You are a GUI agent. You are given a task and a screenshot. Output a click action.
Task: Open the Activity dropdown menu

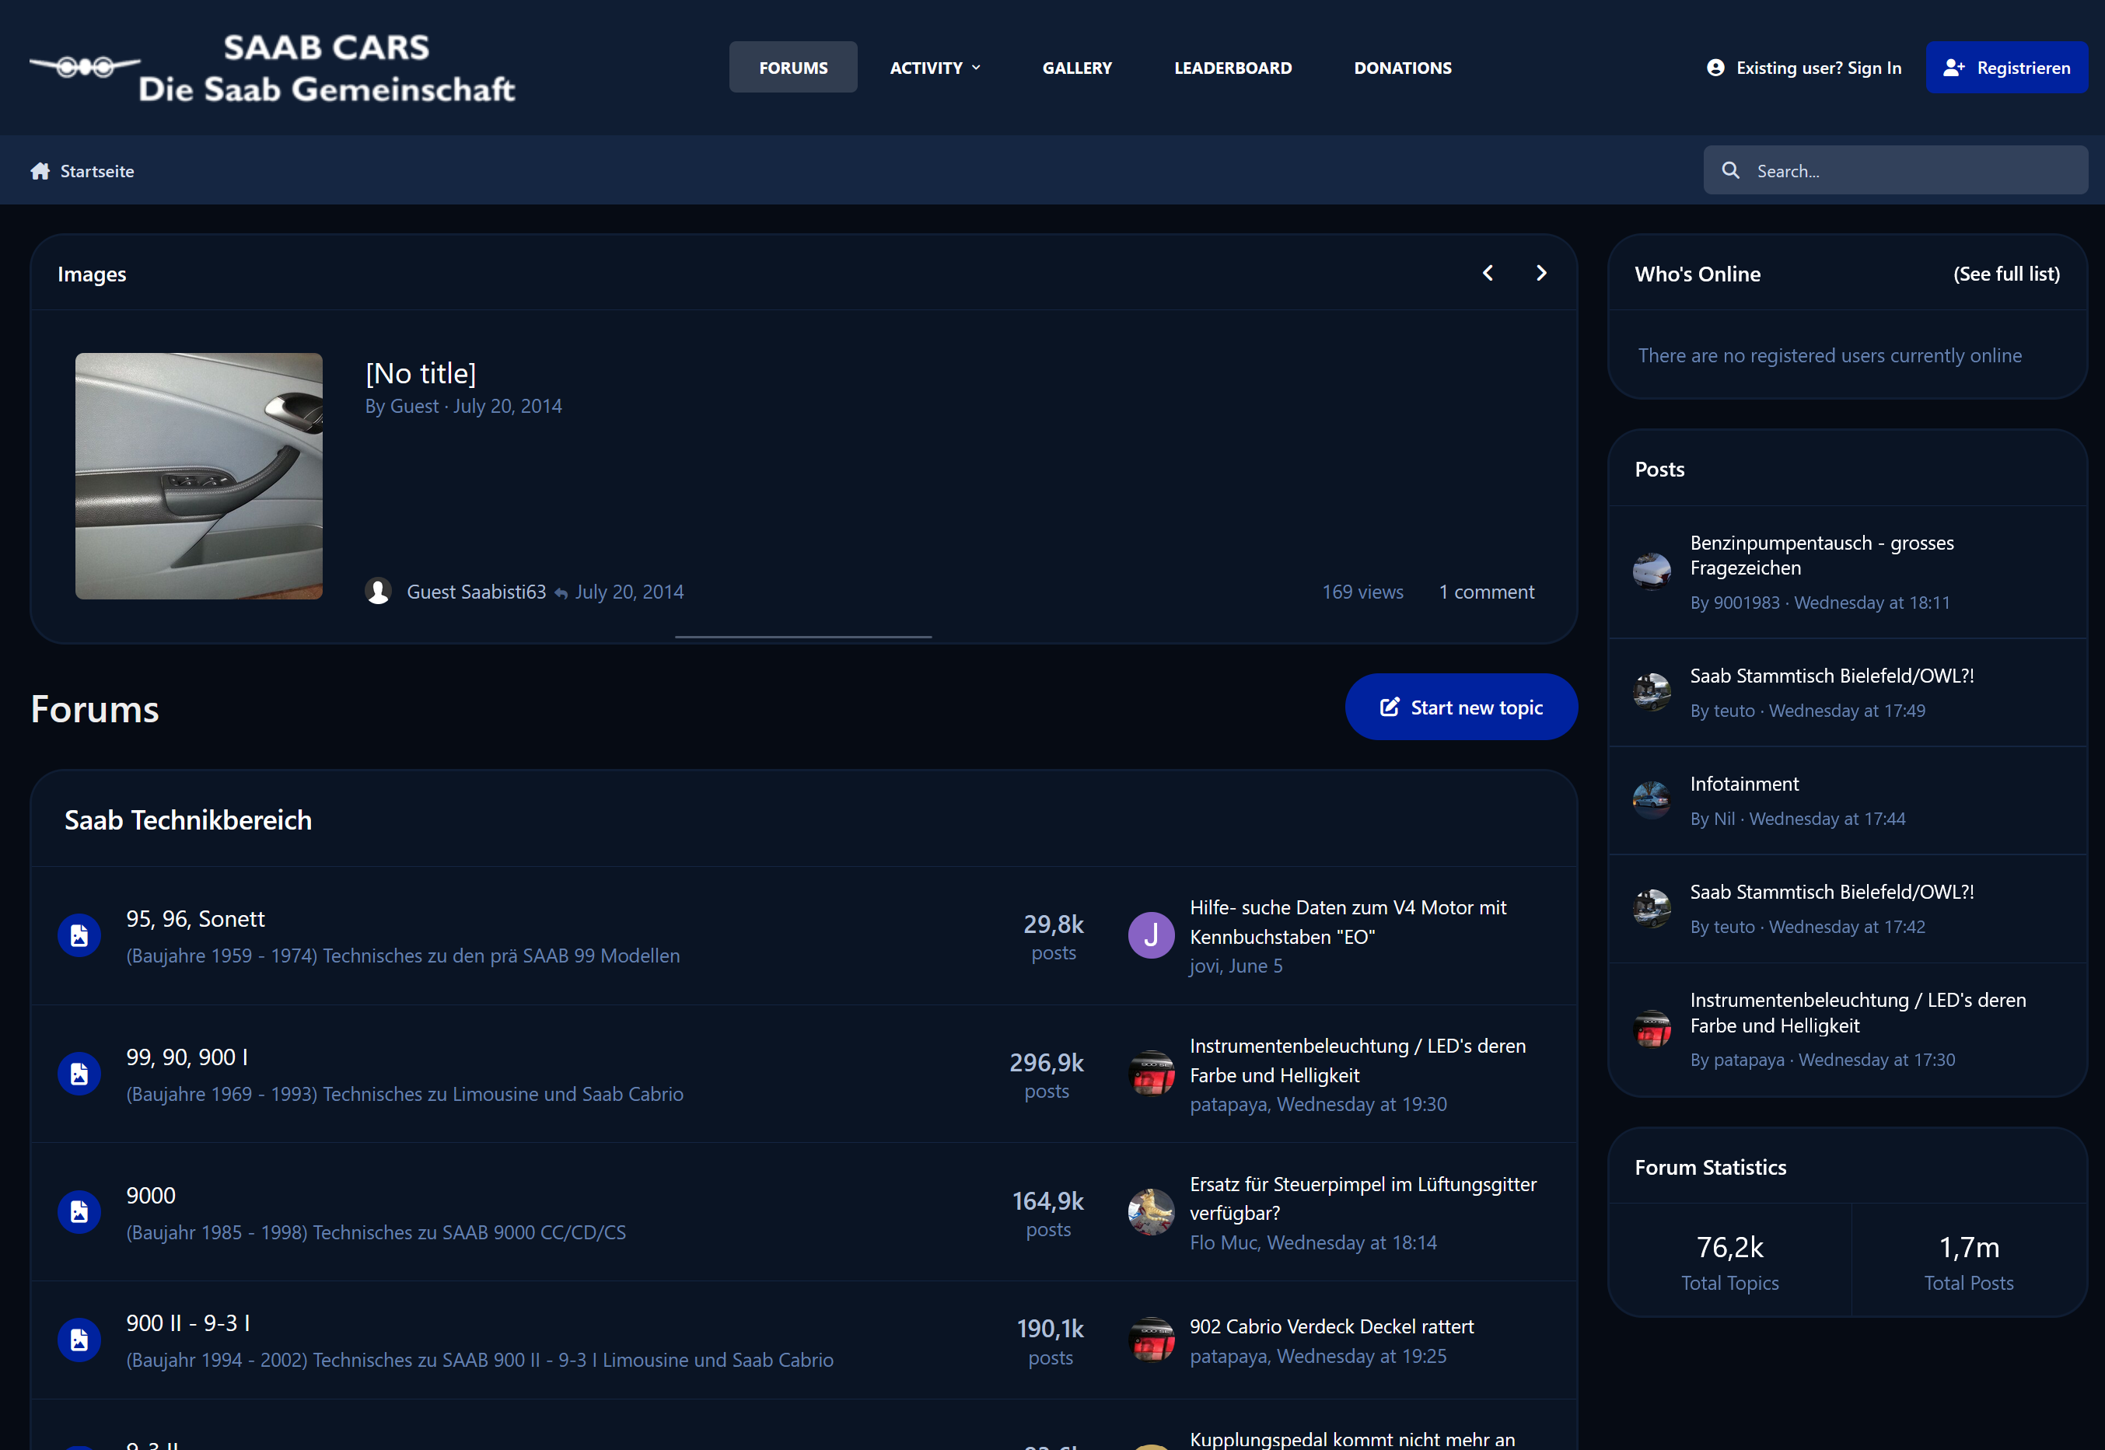[935, 67]
